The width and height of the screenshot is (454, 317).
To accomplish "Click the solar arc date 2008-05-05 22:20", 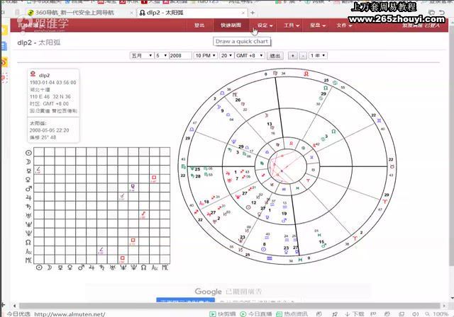I will 50,130.
